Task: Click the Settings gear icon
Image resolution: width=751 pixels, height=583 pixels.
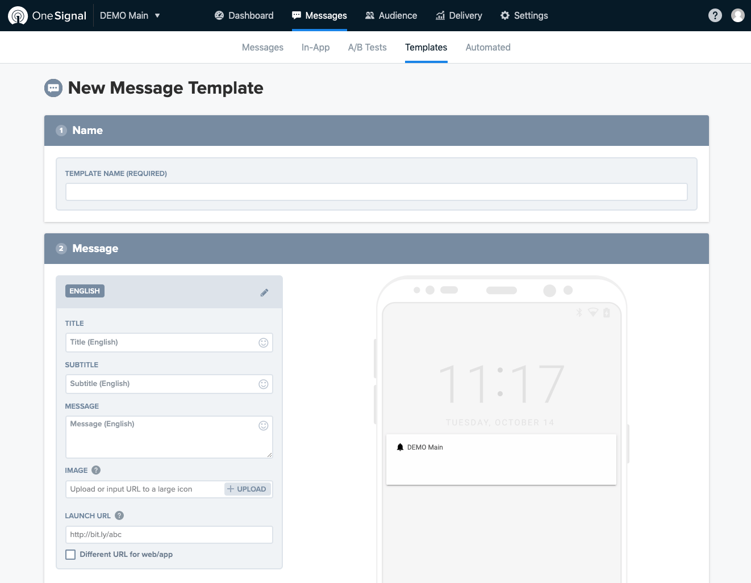Action: point(505,15)
